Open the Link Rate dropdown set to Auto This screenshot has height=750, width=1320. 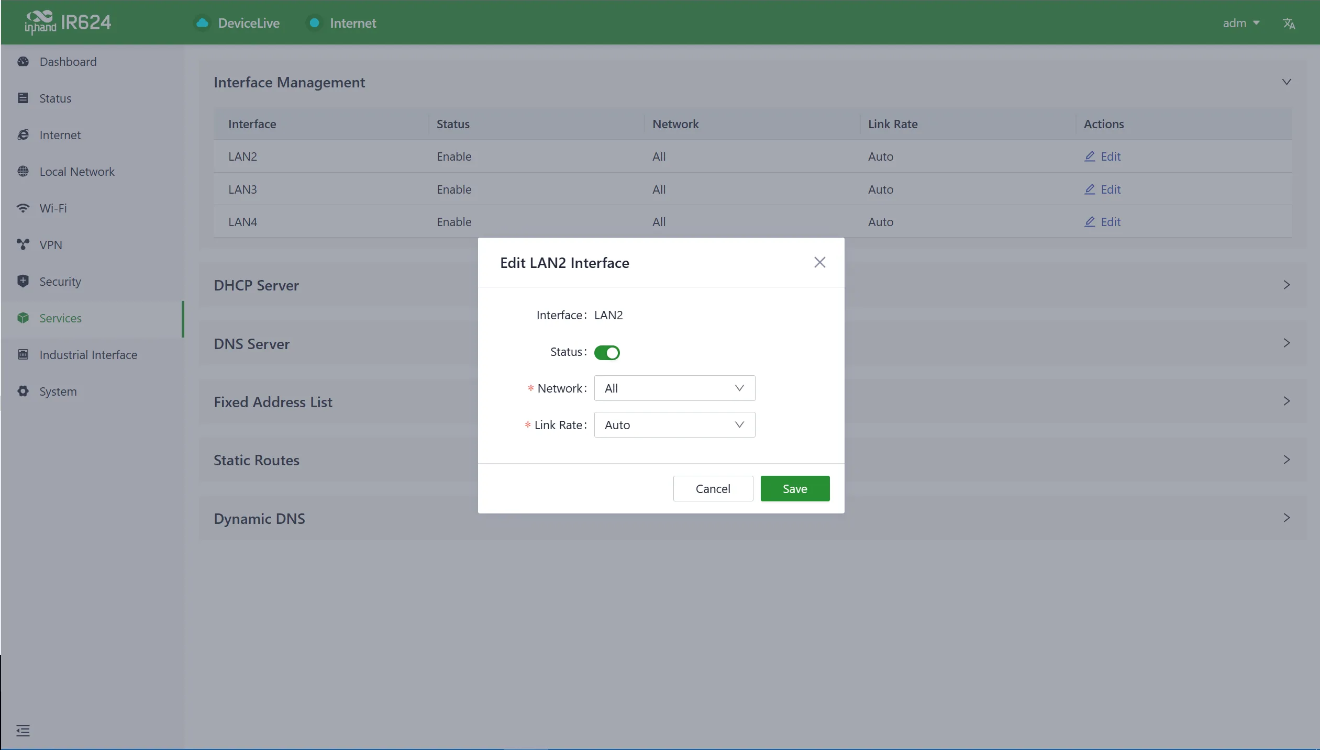click(674, 425)
